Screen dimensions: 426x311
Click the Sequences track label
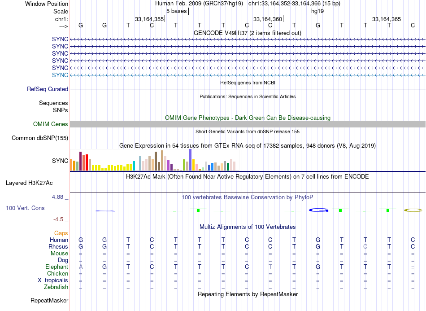[53, 103]
